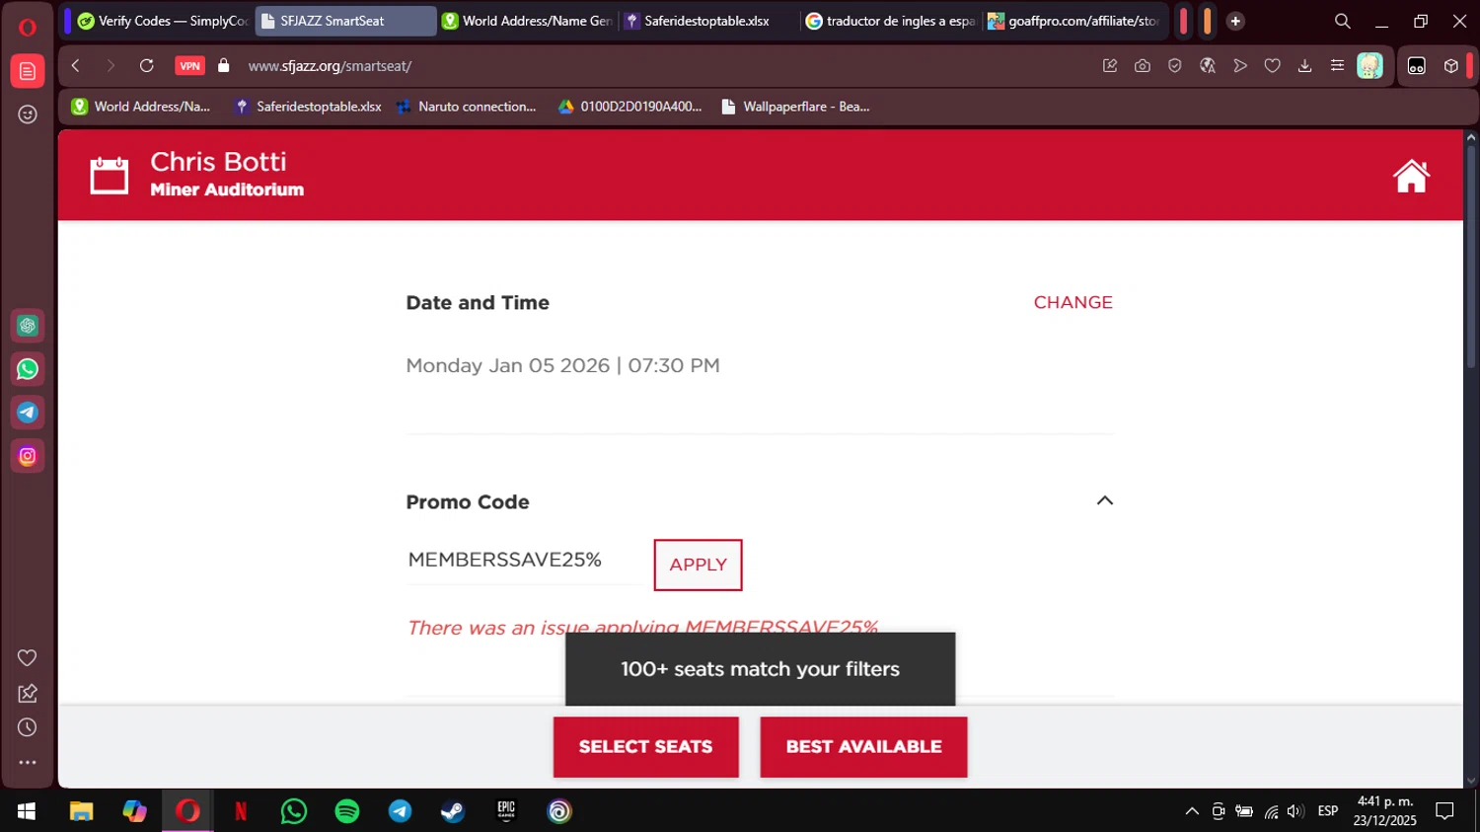1480x832 pixels.
Task: Switch to goaffpro.com affiliate tab
Action: click(1073, 21)
